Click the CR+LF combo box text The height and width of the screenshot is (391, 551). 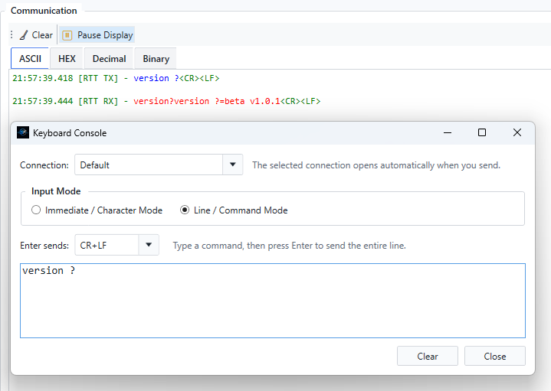coord(93,246)
